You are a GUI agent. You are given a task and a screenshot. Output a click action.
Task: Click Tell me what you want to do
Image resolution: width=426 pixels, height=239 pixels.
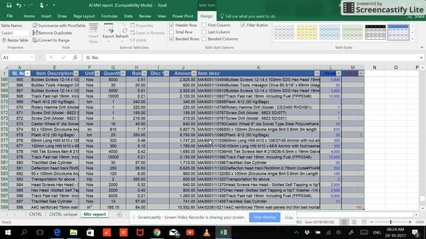248,16
